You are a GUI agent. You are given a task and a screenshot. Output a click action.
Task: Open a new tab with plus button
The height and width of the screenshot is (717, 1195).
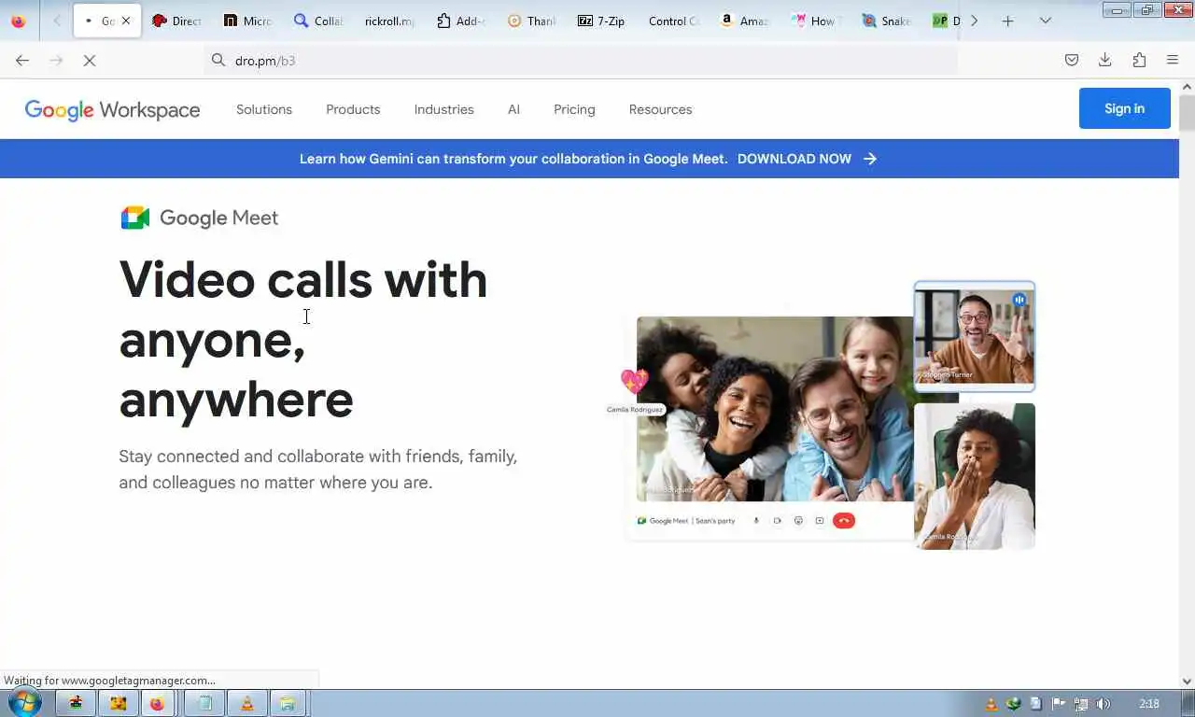click(1007, 21)
